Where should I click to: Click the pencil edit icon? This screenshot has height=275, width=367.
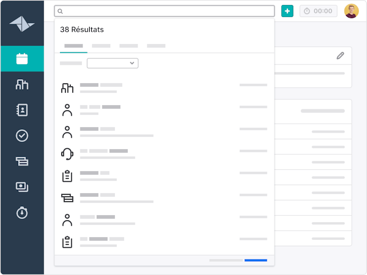pos(341,56)
